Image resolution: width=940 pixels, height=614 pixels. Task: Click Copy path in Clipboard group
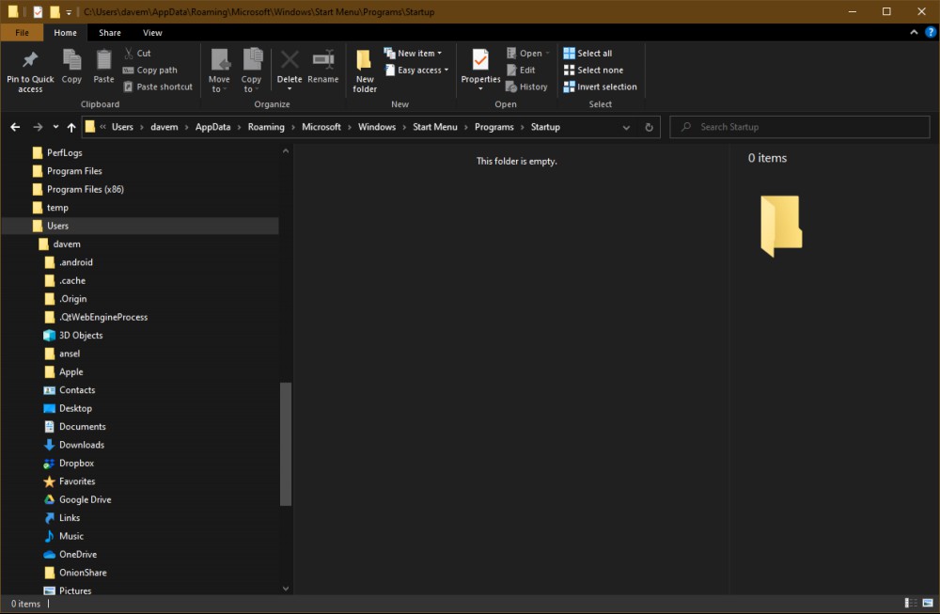pyautogui.click(x=149, y=71)
